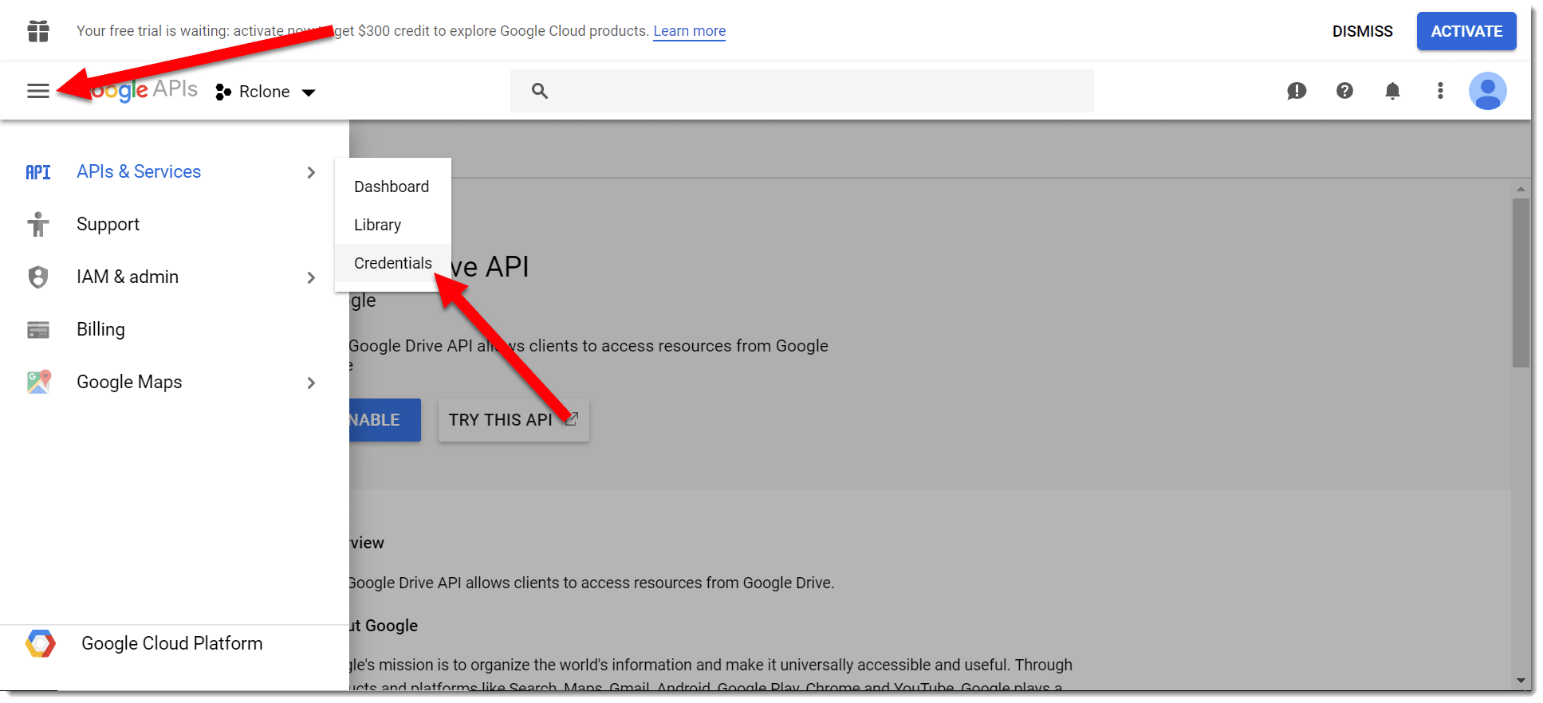
Task: Click the Support person icon
Action: coord(38,225)
